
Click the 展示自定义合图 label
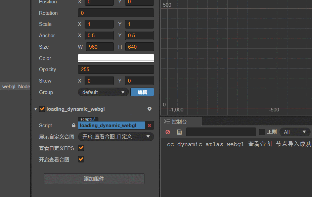[x=56, y=137]
